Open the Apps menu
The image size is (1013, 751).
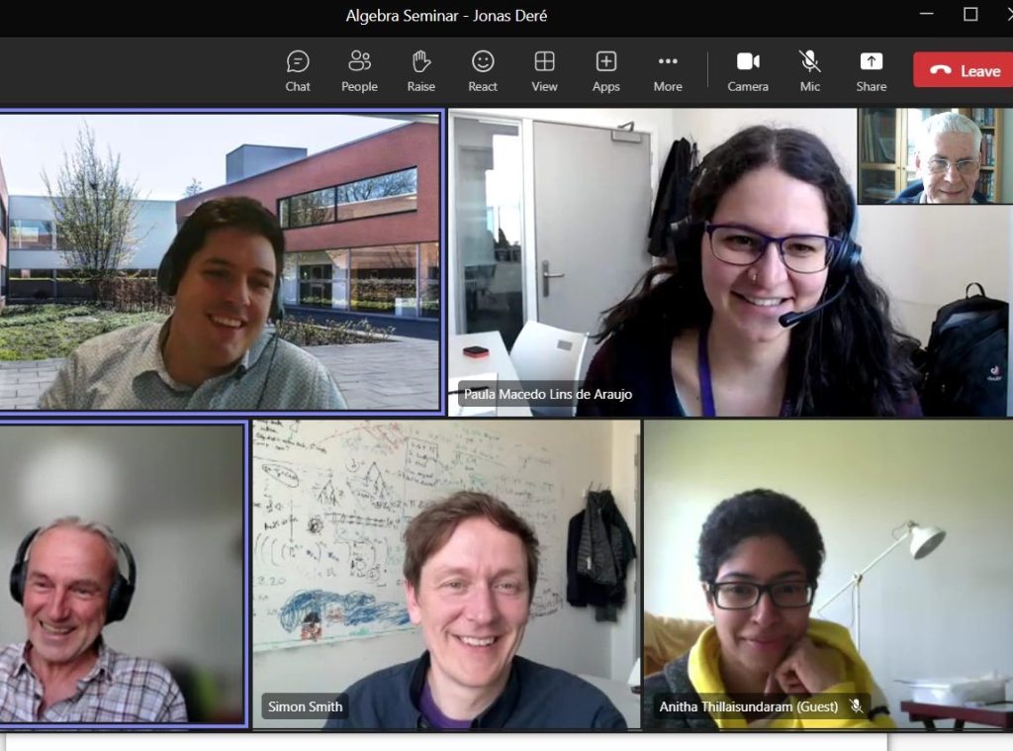[605, 71]
